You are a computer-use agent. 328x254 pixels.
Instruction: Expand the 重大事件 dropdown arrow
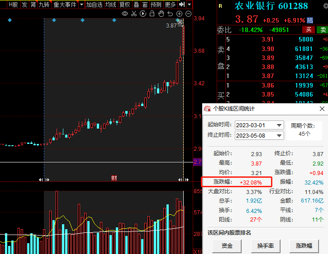(x=81, y=5)
